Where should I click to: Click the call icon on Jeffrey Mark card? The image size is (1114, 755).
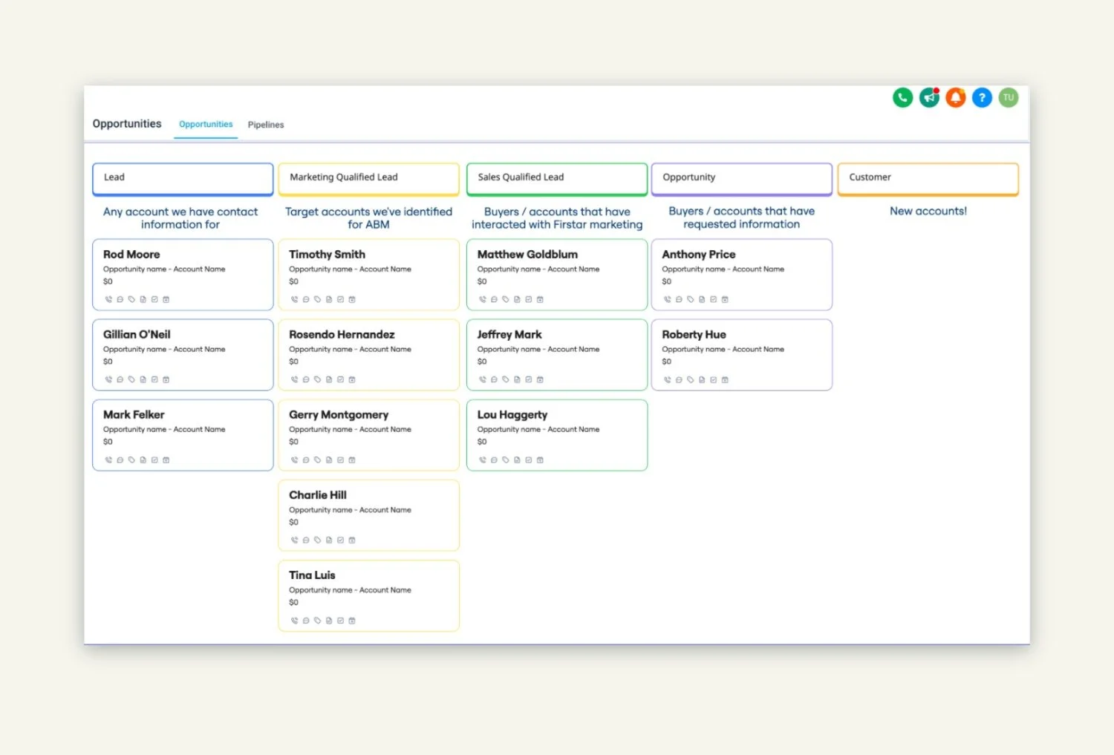pyautogui.click(x=483, y=379)
